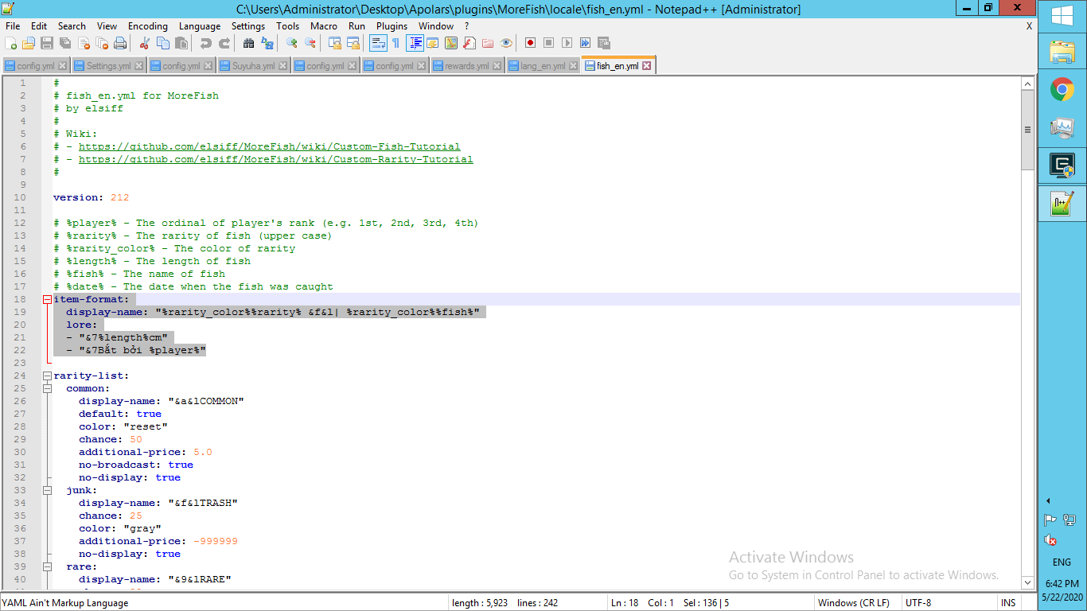Toggle the Word Wrap toolbar button
The width and height of the screenshot is (1087, 611).
tap(377, 43)
